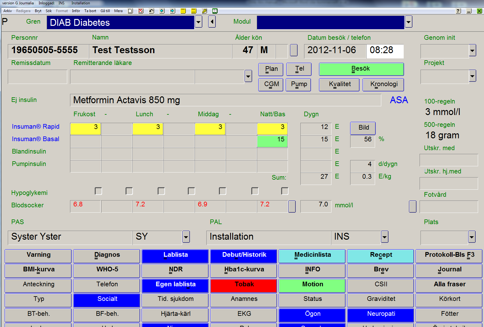Click the small button left of the Fotvård field

coord(413,206)
